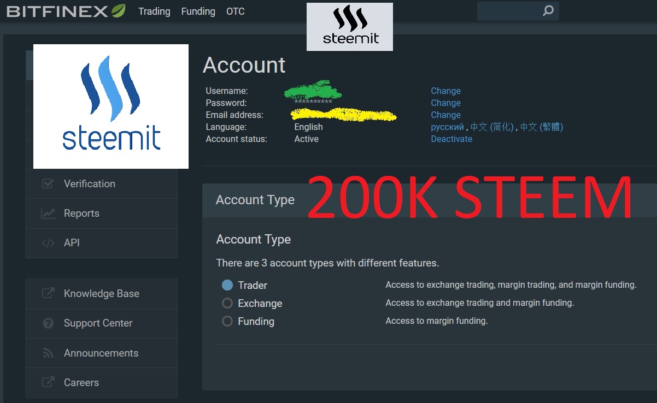This screenshot has width=657, height=403.
Task: Click the Verification checkmark icon
Action: pyautogui.click(x=47, y=183)
